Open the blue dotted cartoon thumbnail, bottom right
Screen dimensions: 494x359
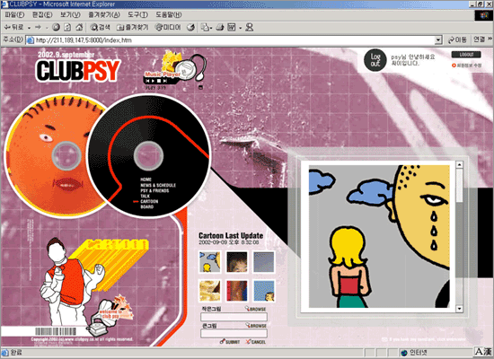(x=264, y=291)
